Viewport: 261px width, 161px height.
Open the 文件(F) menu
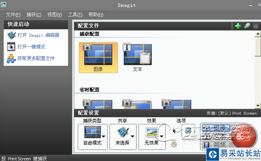tap(13, 15)
